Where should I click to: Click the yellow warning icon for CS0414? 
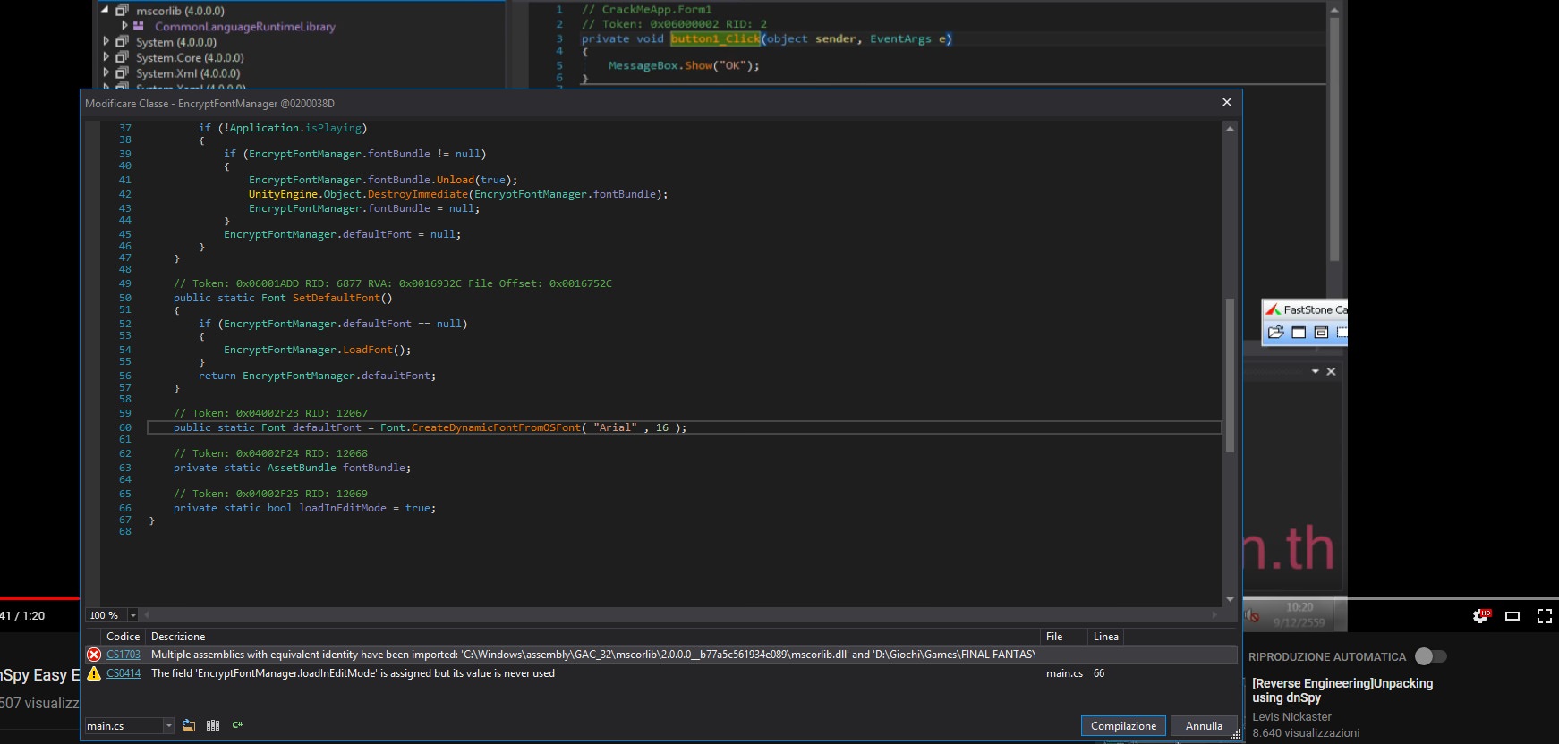click(x=94, y=673)
